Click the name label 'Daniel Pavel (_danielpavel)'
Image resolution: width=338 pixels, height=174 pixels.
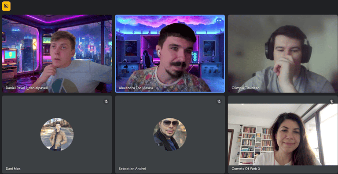click(x=27, y=88)
